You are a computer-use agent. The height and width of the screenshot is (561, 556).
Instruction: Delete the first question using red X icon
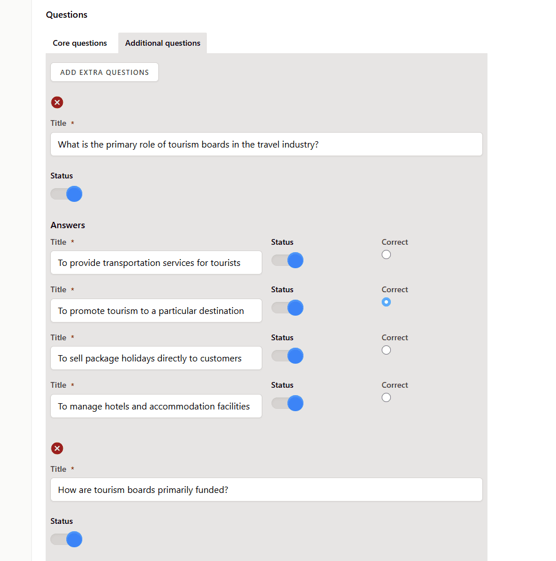pos(57,102)
